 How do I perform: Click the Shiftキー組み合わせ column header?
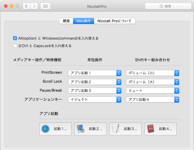tap(152, 60)
